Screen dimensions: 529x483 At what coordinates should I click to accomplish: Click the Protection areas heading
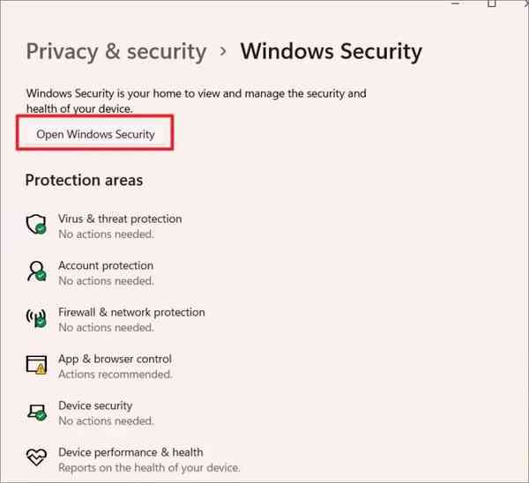point(84,181)
